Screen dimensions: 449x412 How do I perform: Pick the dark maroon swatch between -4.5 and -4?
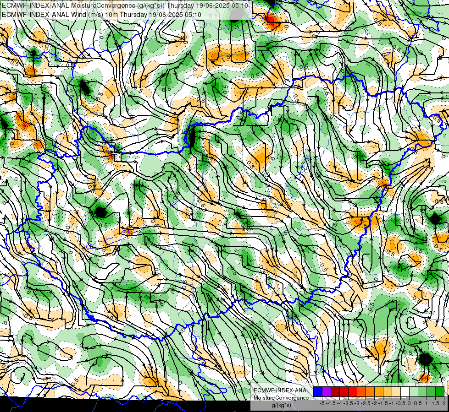pos(335,392)
